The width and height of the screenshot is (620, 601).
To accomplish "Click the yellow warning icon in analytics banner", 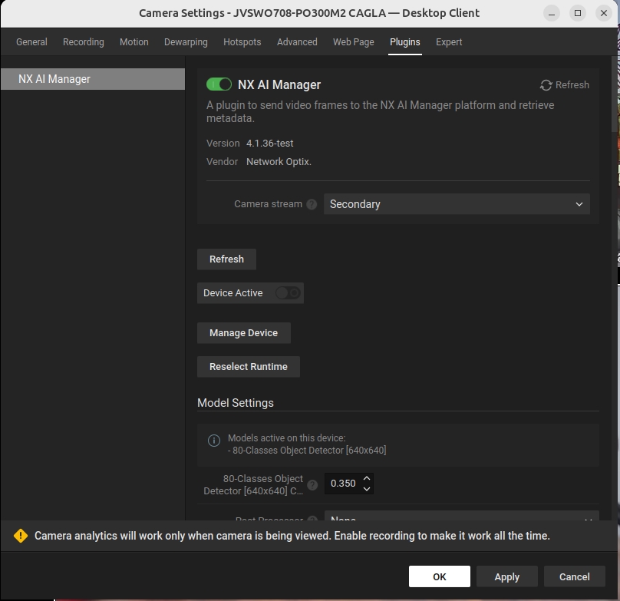I will [21, 536].
